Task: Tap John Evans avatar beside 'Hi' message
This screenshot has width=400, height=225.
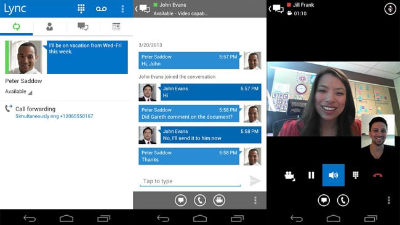Action: [x=148, y=92]
